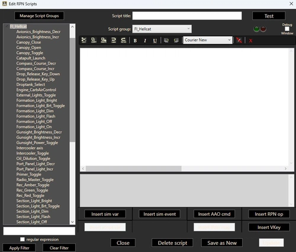296x252 pixels.
Task: Select Canopy_Open script
Action: click(28, 47)
